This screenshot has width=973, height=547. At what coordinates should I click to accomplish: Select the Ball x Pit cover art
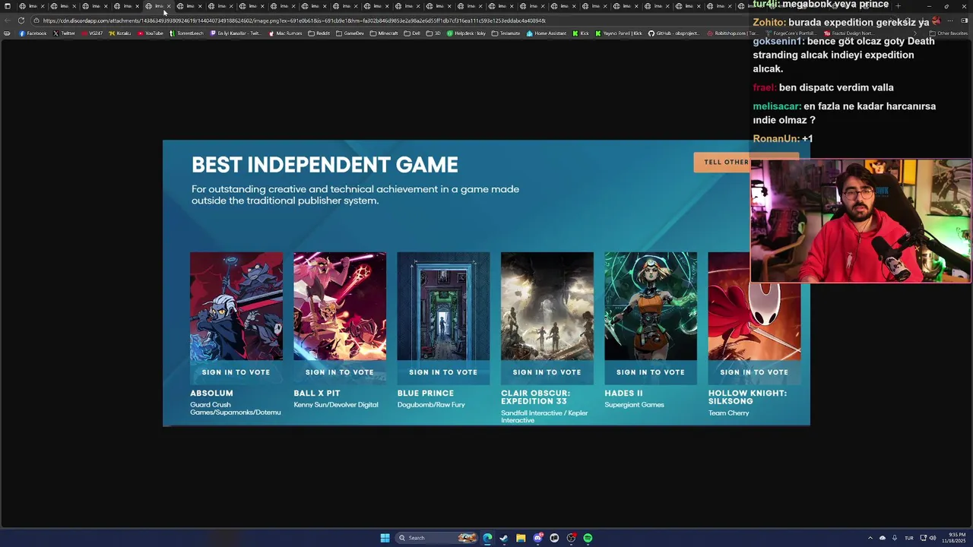(339, 306)
